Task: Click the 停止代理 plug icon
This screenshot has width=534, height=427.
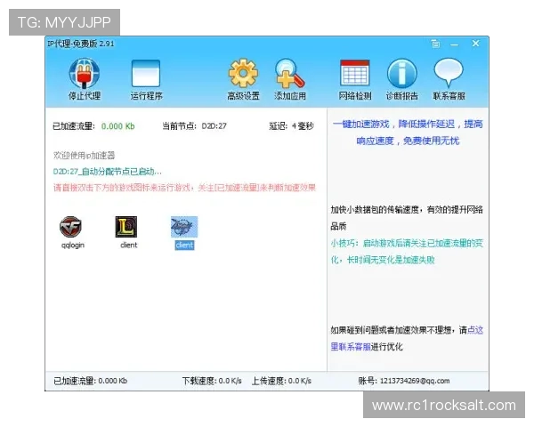Action: pos(85,73)
